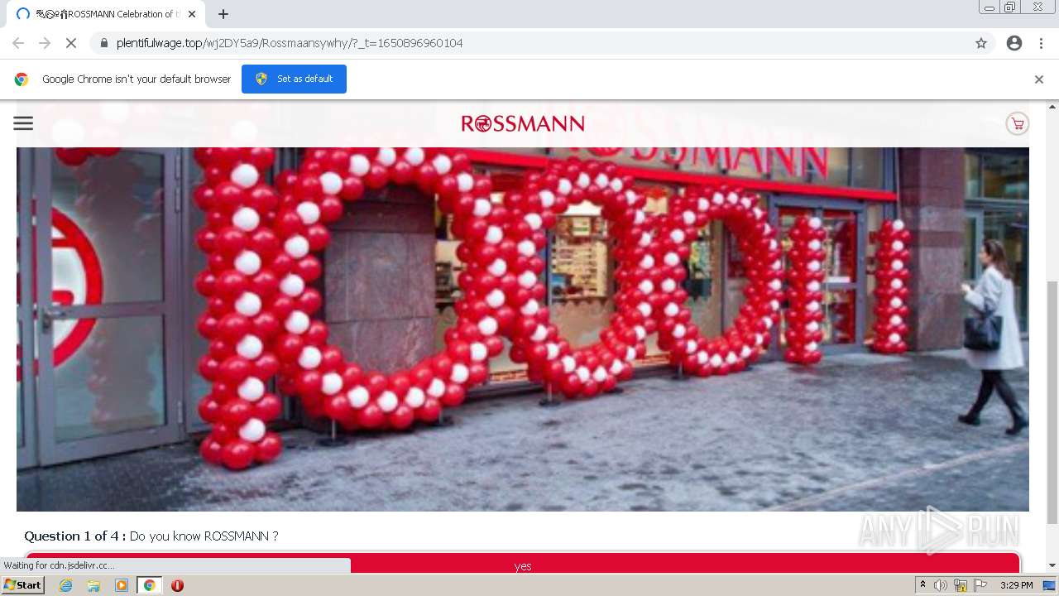1059x596 pixels.
Task: Click the page vertical scrollbar
Action: pos(1052,402)
